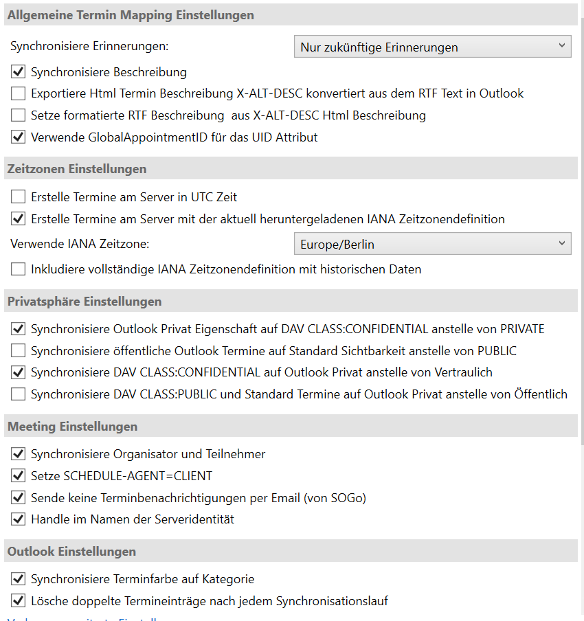This screenshot has width=584, height=621.
Task: Uncheck Synchronisiere Beschreibung
Action: click(x=18, y=71)
